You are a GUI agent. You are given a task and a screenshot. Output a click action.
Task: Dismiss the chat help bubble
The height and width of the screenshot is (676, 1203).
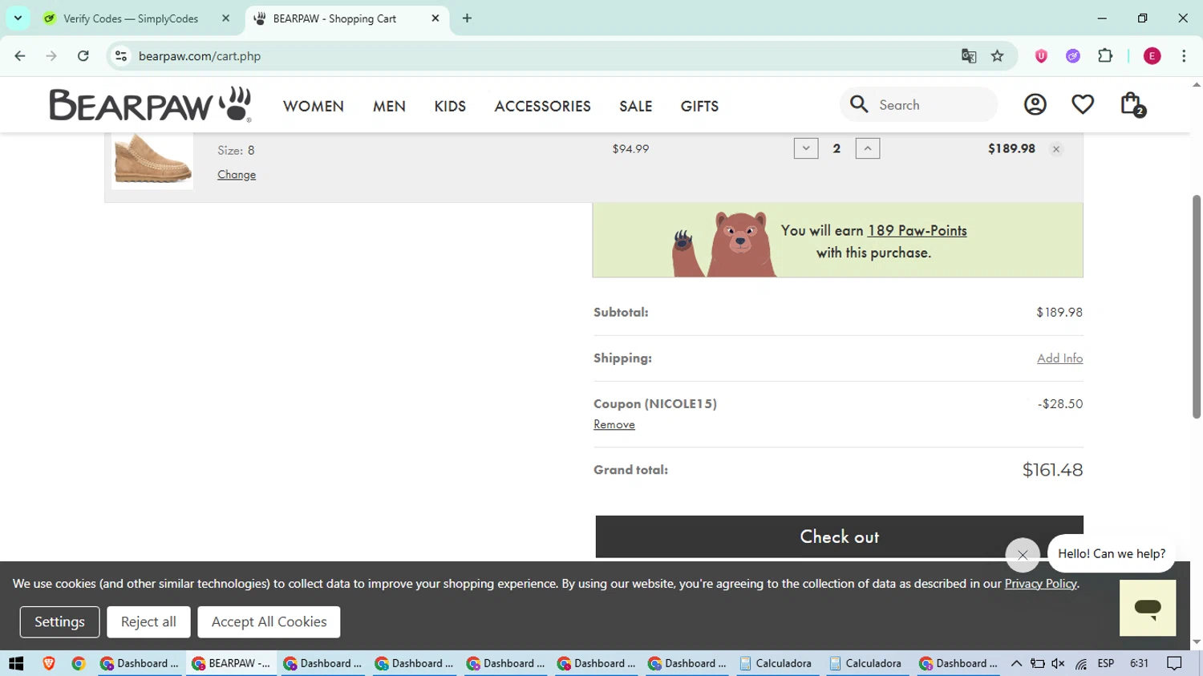coord(1023,554)
